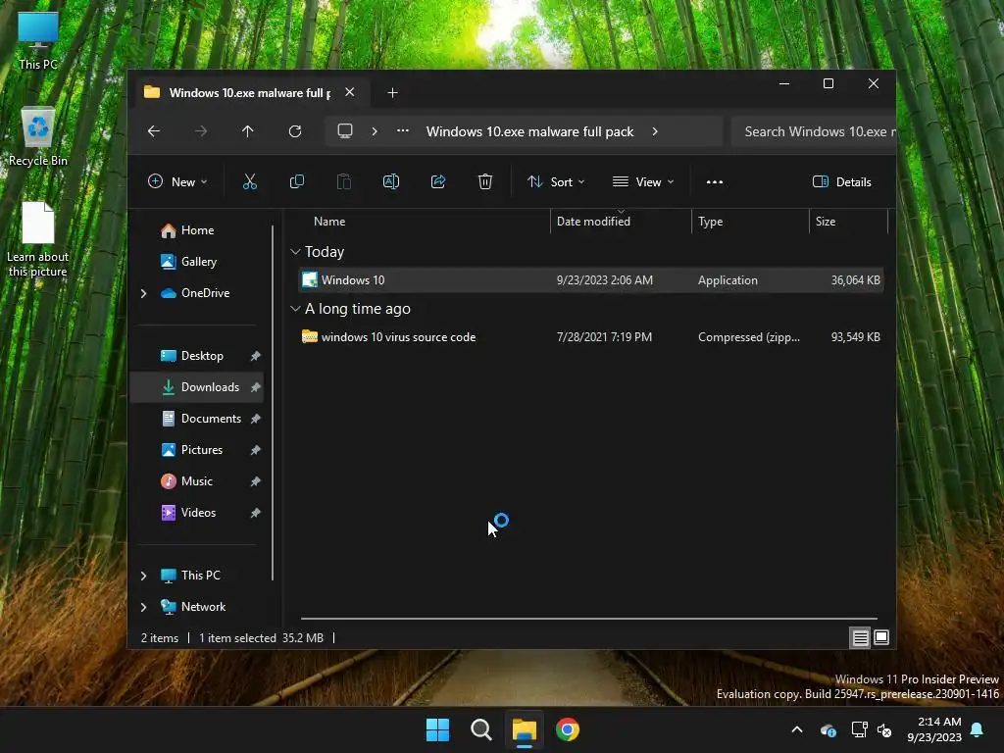The image size is (1004, 753).
Task: Click the Copy icon in toolbar
Action: tap(296, 181)
